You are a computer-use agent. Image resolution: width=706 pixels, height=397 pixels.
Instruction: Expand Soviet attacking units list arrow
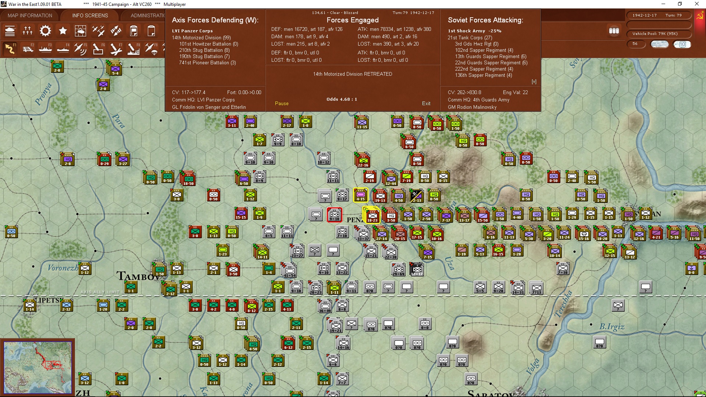(534, 82)
